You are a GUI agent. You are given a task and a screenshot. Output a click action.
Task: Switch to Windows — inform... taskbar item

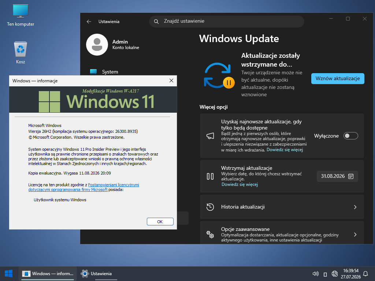pos(48,274)
